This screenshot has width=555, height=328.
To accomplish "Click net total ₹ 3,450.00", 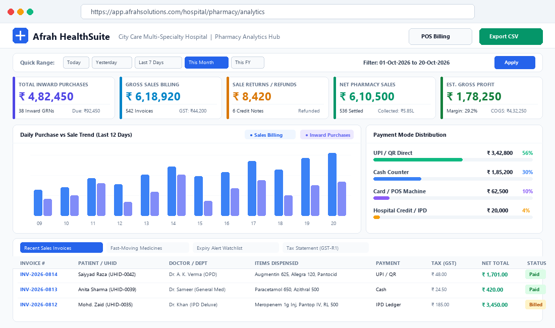I will tap(495, 305).
